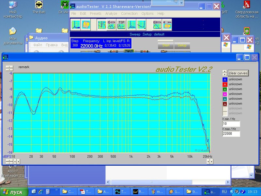Switch to the PDF document taskbar button
Viewport: 261px width, 196px height.
click(86, 192)
